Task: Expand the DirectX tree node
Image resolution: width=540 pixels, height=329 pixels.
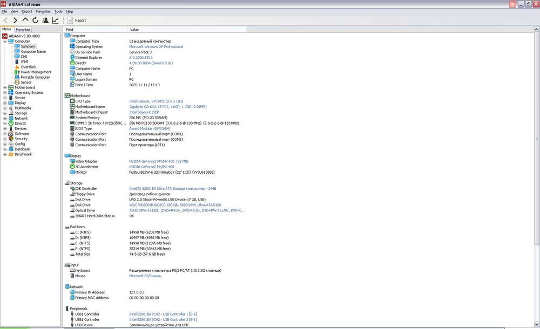Action: tap(5, 124)
